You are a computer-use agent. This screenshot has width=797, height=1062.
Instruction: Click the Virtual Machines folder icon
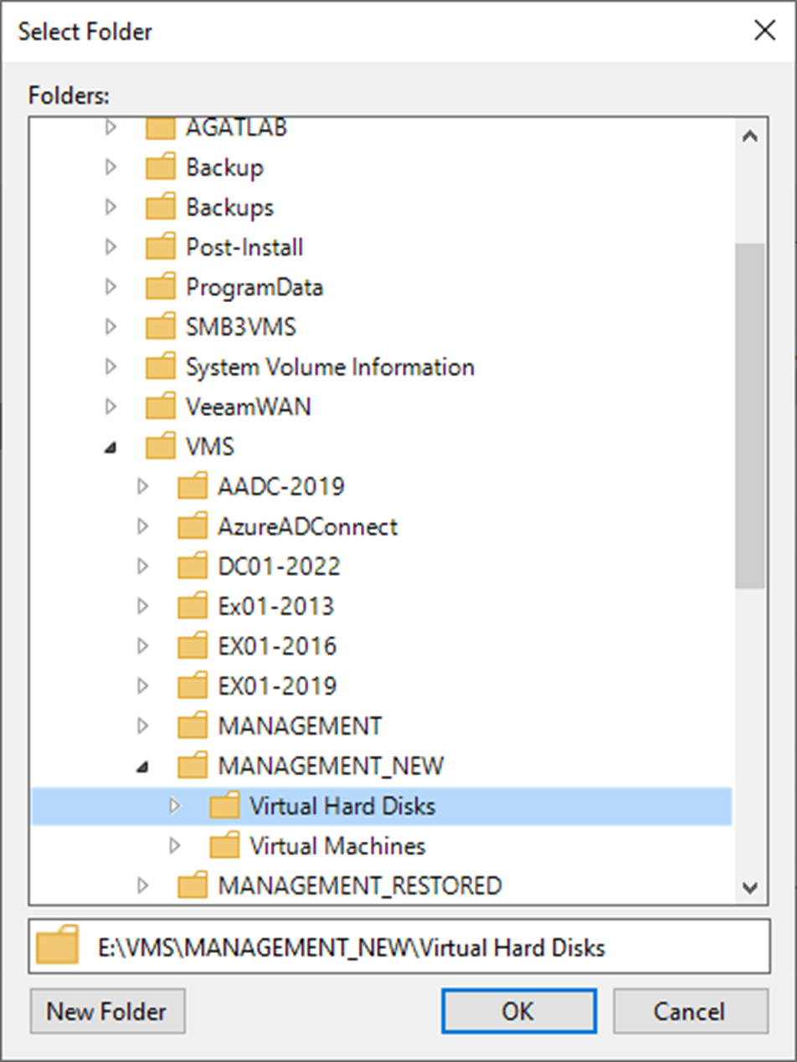coord(224,845)
